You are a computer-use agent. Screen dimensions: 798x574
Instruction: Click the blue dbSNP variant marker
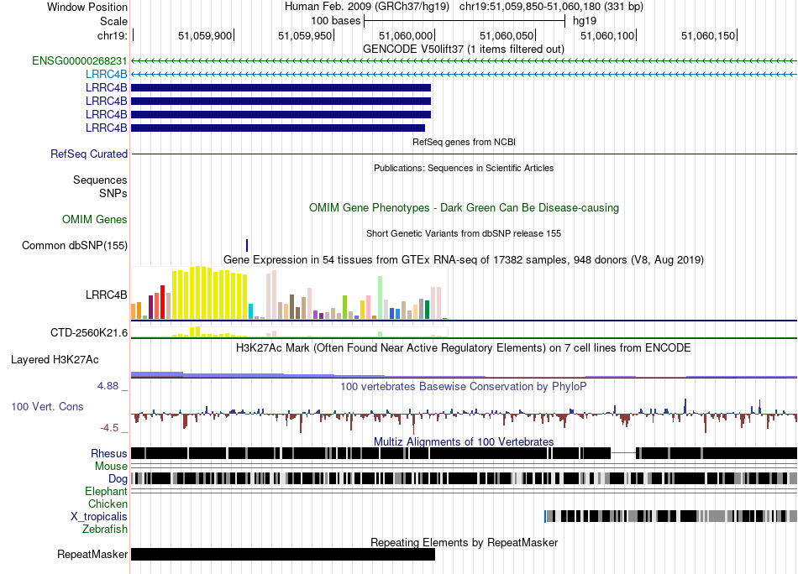(x=247, y=246)
